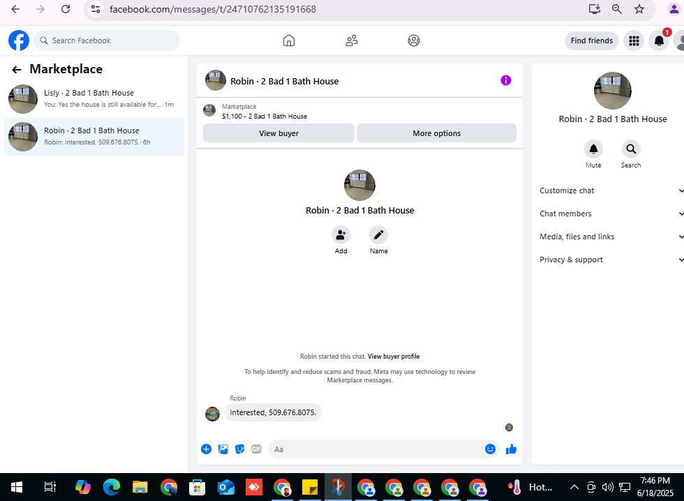
Task: Click the large listing photo in right panel
Action: (x=613, y=91)
